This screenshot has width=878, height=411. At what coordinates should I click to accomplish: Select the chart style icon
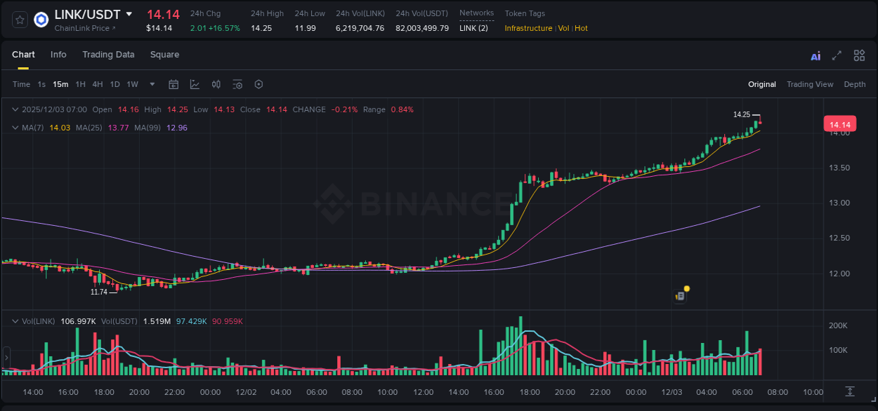click(x=195, y=84)
